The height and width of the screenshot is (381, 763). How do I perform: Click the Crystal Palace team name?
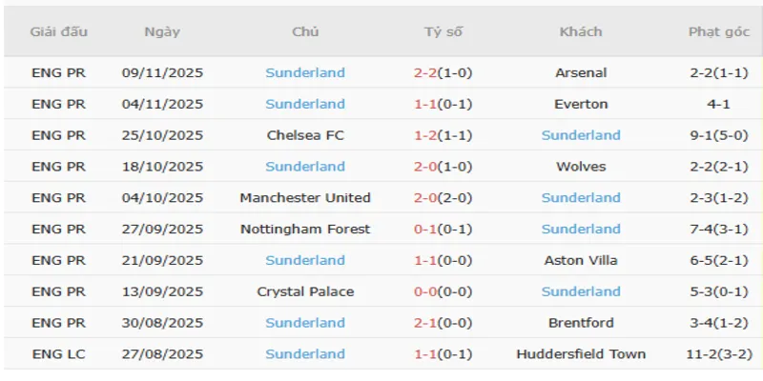(x=305, y=291)
